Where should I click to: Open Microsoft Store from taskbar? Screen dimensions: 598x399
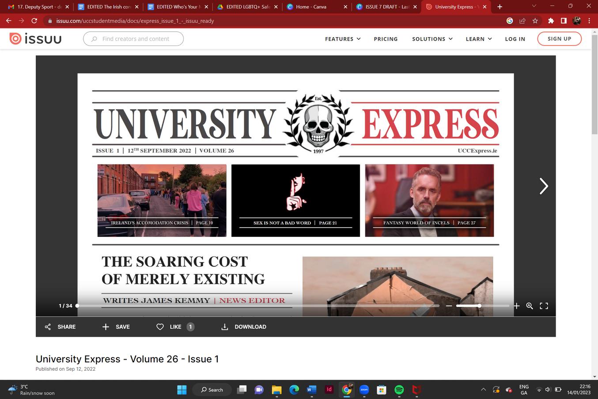click(382, 389)
